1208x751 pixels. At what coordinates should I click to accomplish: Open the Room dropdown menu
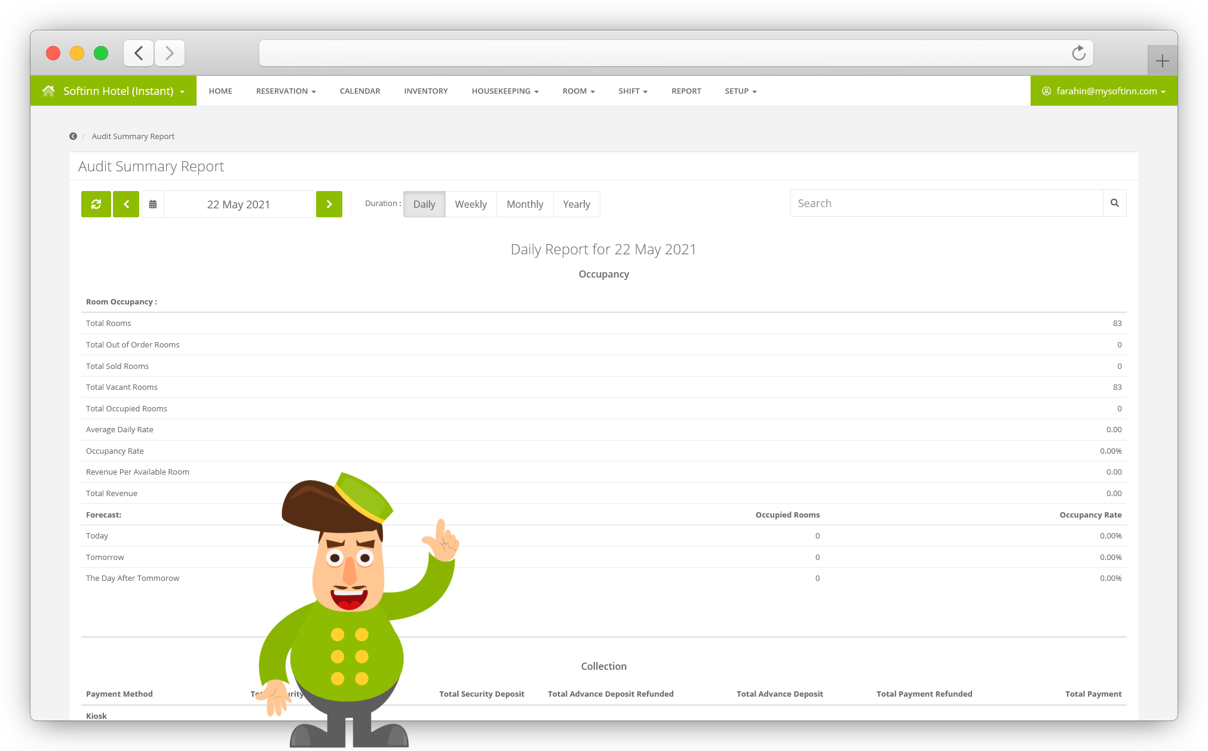click(x=578, y=91)
